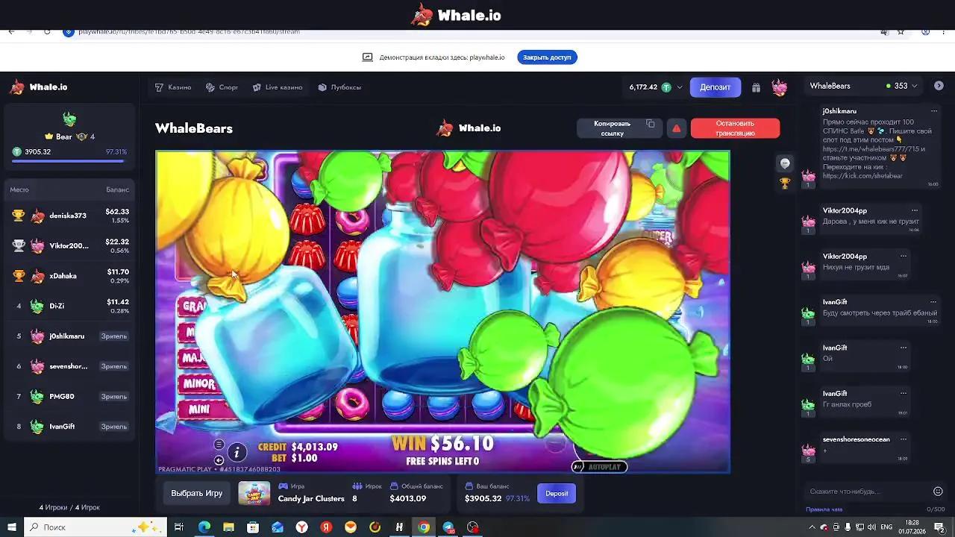Click the Windows taskbar search box

[95, 527]
